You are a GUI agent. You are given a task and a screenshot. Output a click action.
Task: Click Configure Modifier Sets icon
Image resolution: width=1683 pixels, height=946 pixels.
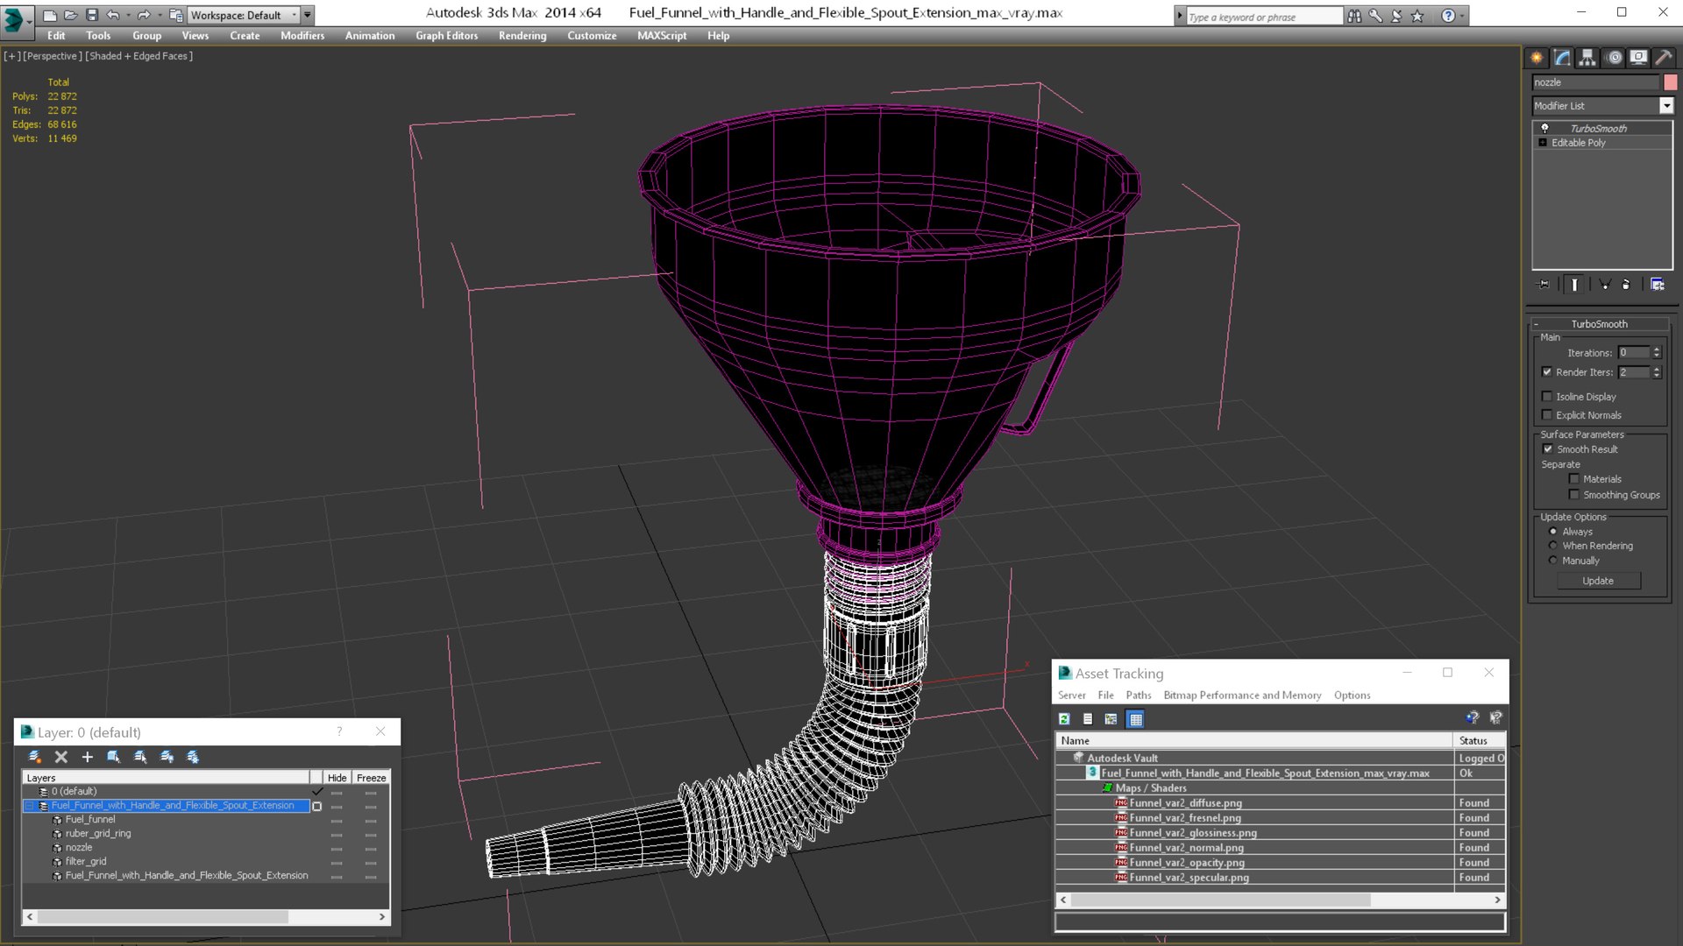pos(1657,285)
